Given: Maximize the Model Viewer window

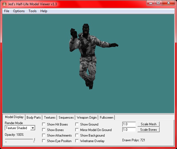Looking at the screenshot, I should (x=158, y=3).
